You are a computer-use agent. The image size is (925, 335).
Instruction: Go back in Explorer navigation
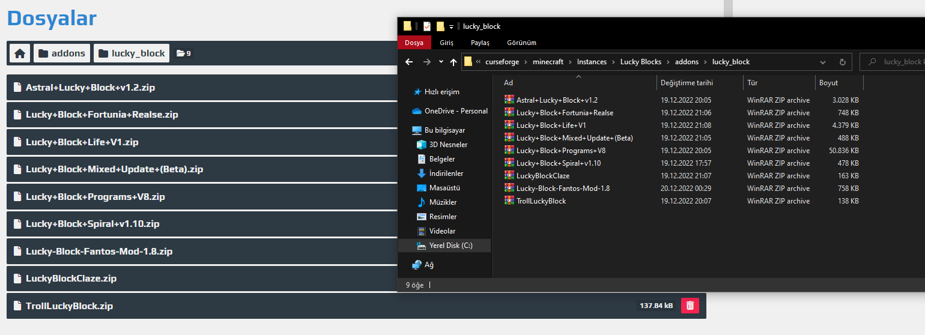409,62
